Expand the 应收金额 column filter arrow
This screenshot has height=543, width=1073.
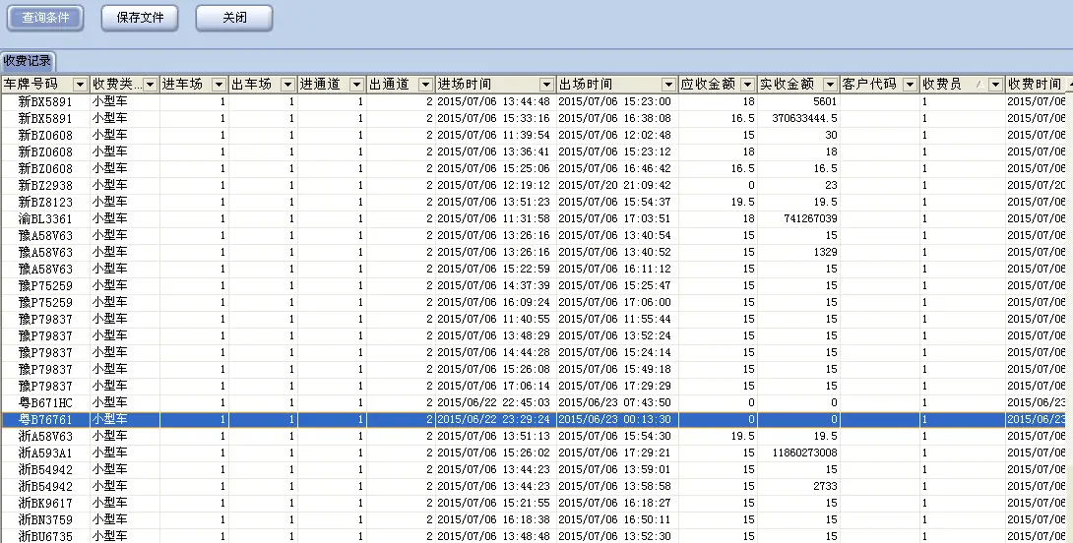747,85
